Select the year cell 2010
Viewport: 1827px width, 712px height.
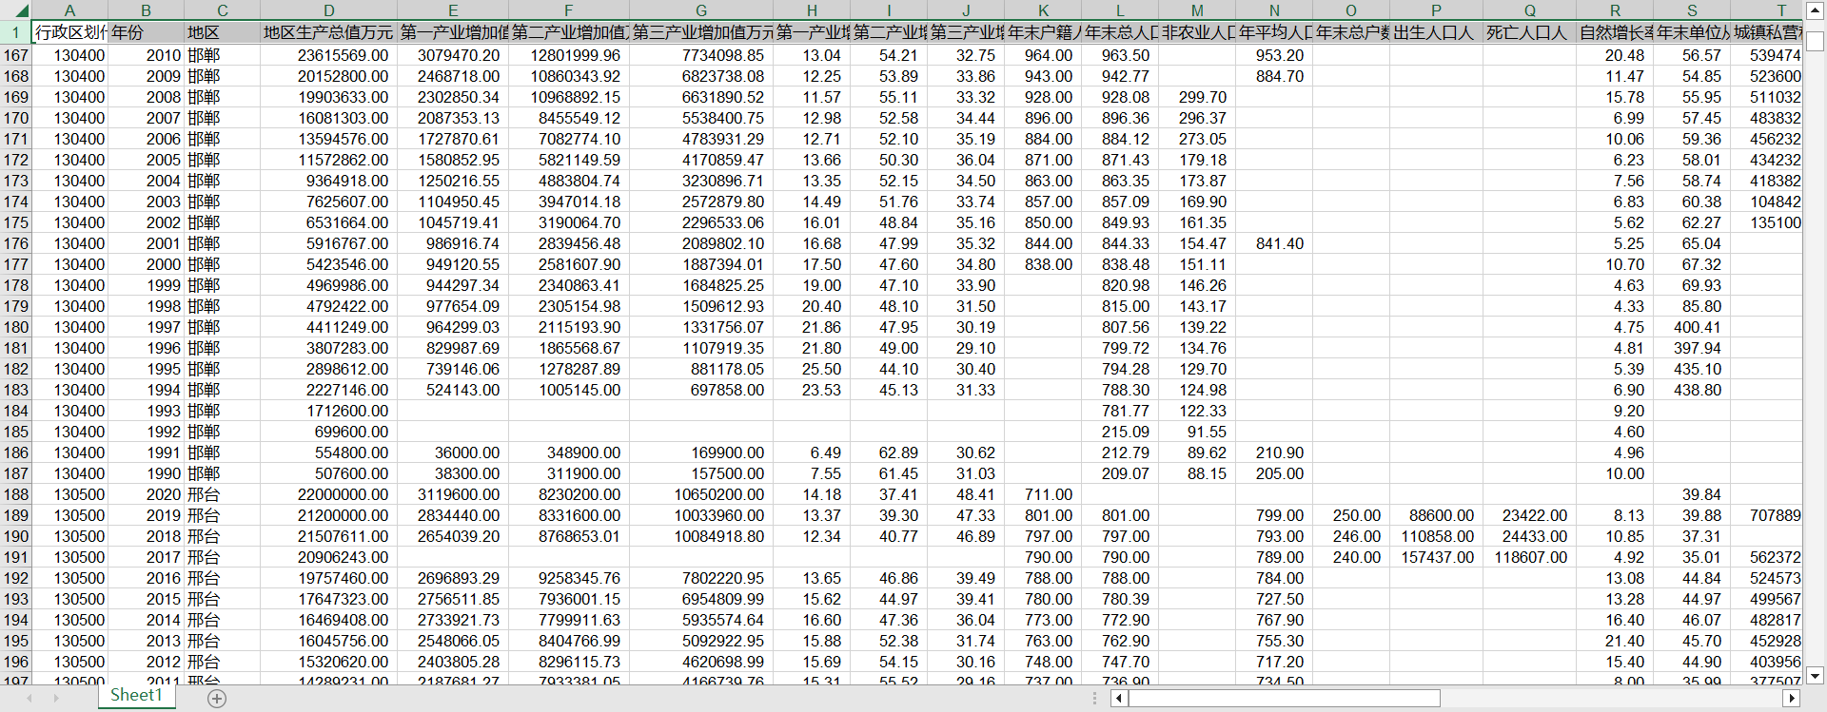point(146,55)
